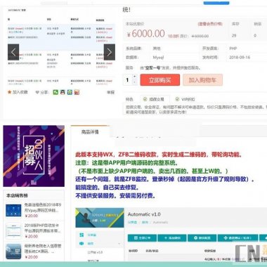Increase the quantity with the up stepper
The width and height of the screenshot is (267, 267).
[134, 77]
